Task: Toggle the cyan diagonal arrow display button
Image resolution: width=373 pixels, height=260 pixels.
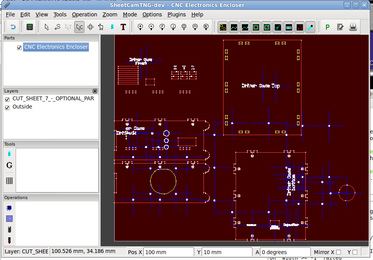Action: [277, 27]
